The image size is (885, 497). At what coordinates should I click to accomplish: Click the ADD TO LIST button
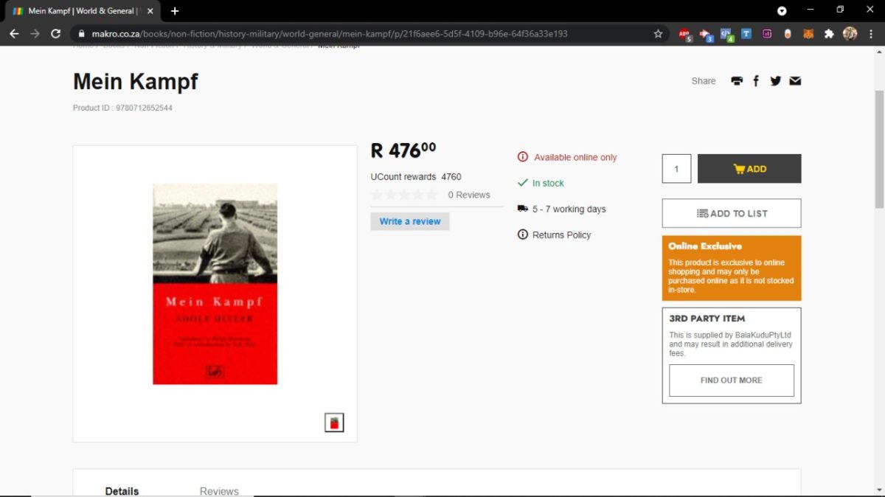click(x=731, y=213)
